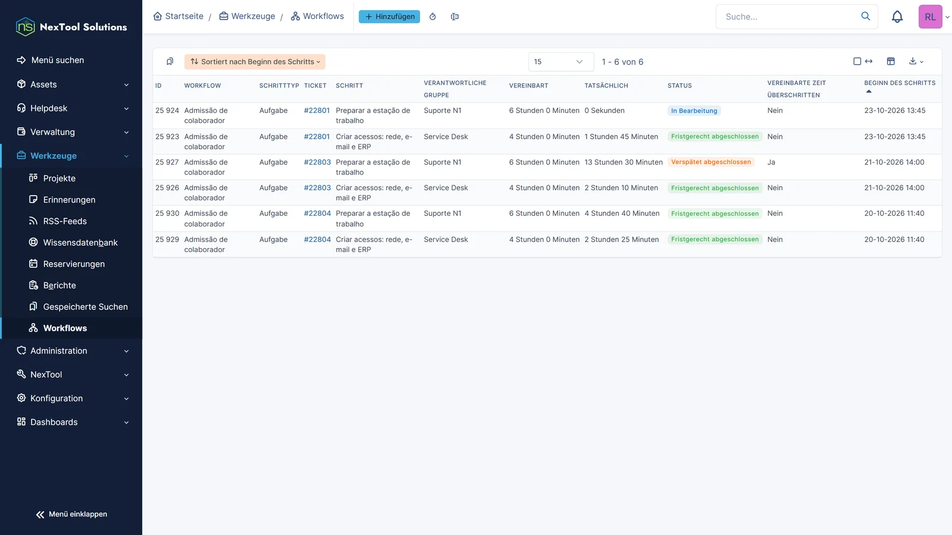Open the Sortiert nach Beginn des Schritts dropdown
Screen dimensions: 952x535
(x=255, y=62)
